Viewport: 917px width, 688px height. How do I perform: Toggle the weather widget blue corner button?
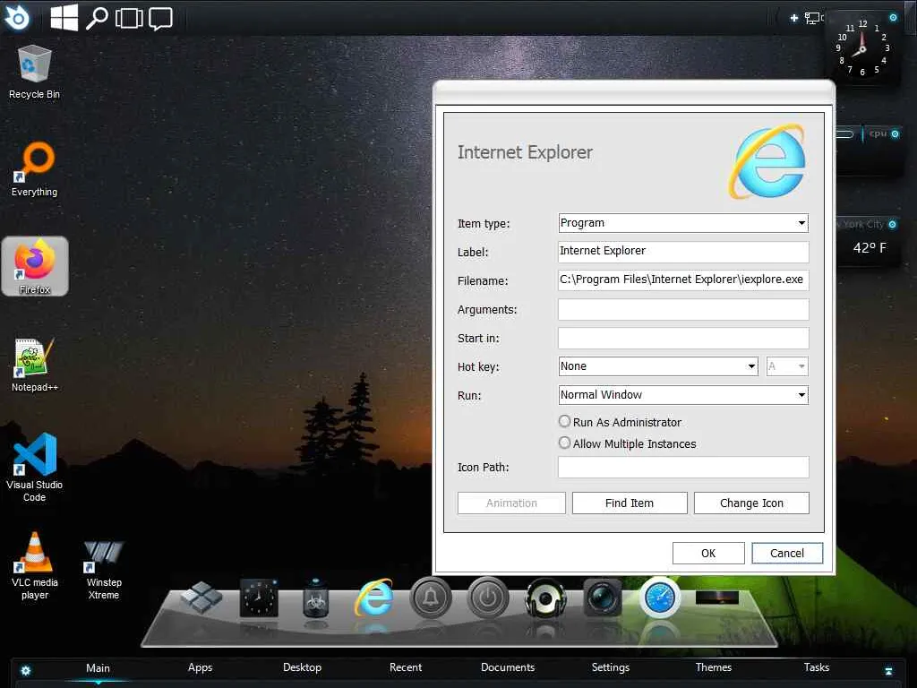click(893, 224)
